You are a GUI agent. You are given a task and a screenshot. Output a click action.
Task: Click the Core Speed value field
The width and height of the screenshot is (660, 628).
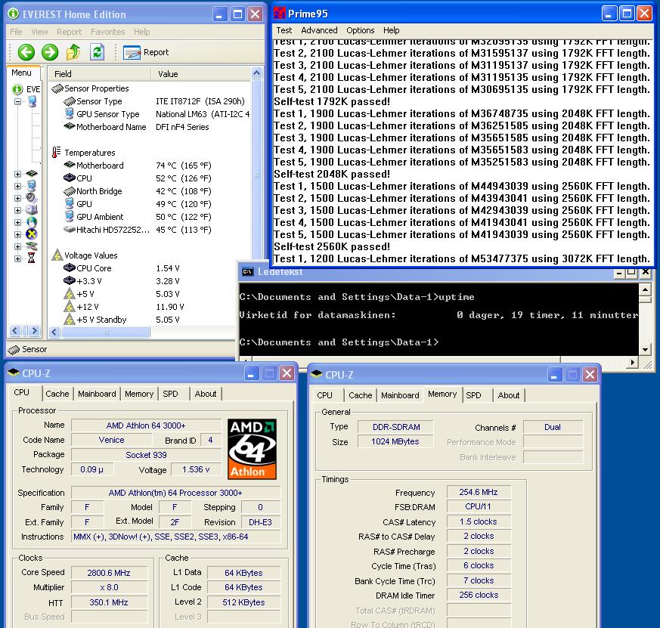(109, 573)
